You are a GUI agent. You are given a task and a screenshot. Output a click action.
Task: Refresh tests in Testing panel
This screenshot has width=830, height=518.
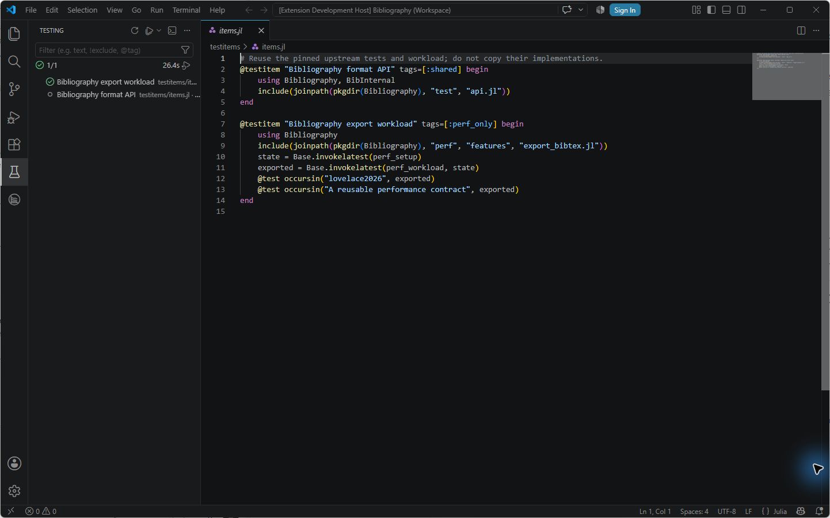tap(135, 30)
